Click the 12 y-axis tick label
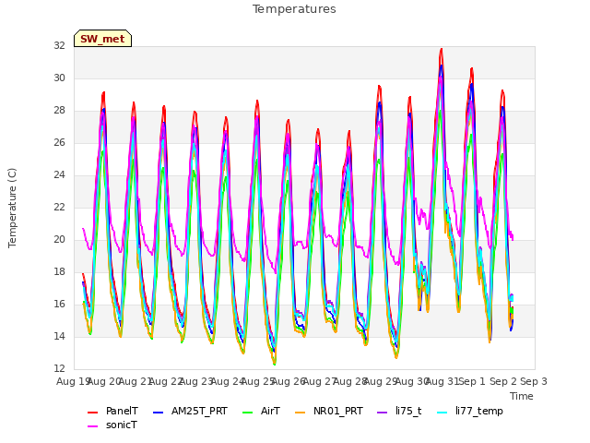The height and width of the screenshot is (443, 590). pos(59,368)
